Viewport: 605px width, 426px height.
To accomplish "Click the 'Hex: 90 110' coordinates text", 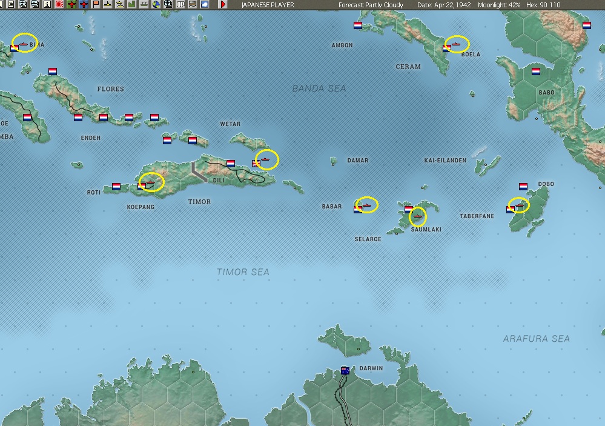I will coord(543,5).
